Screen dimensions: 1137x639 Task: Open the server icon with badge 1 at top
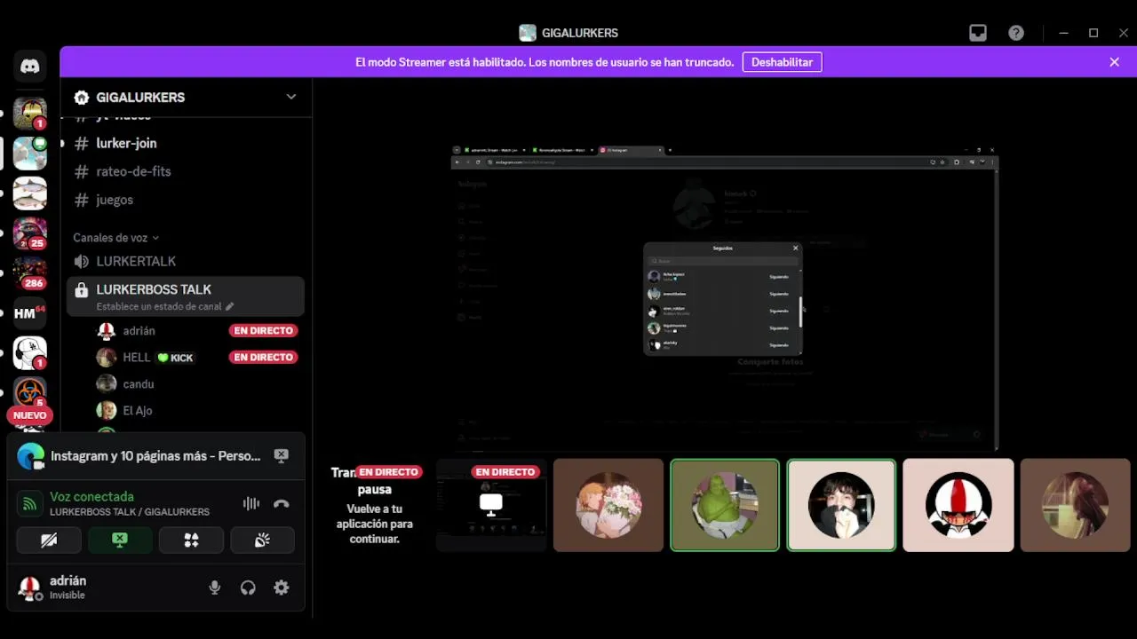tap(30, 114)
